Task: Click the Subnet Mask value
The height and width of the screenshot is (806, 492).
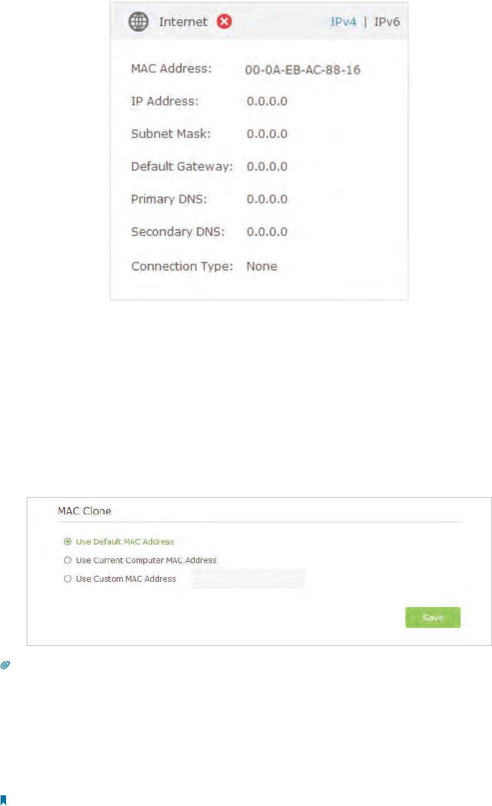Action: 267,134
